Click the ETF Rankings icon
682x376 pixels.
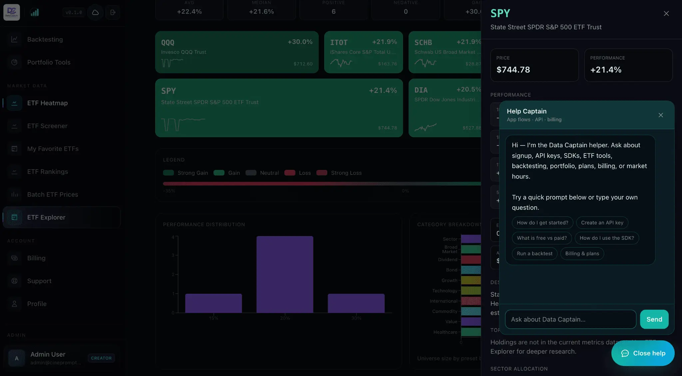coord(14,172)
